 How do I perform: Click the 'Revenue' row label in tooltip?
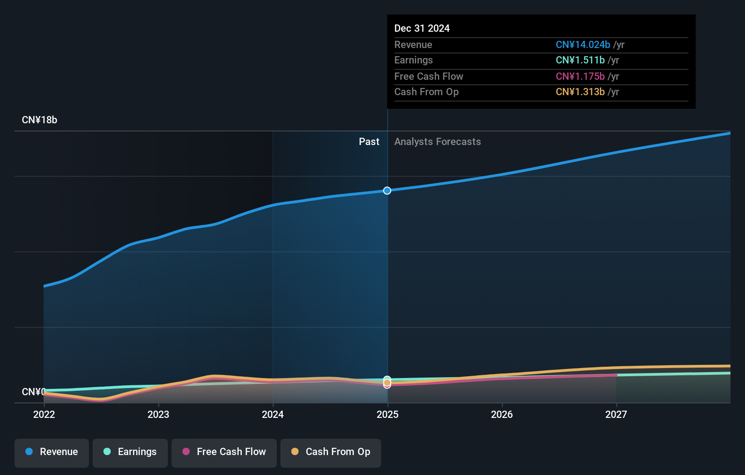[x=413, y=45]
